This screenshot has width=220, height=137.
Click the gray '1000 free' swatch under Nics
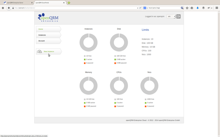146,99
